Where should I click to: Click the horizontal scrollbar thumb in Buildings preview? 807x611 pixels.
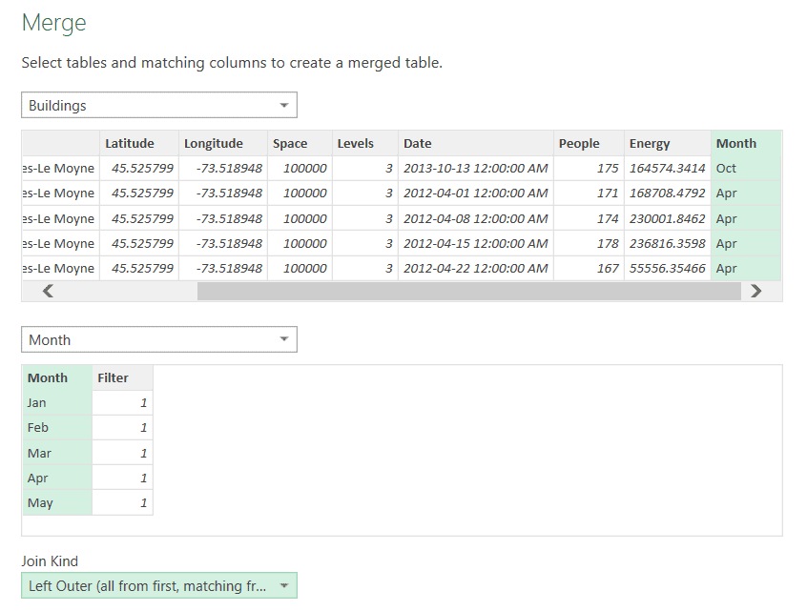[469, 291]
